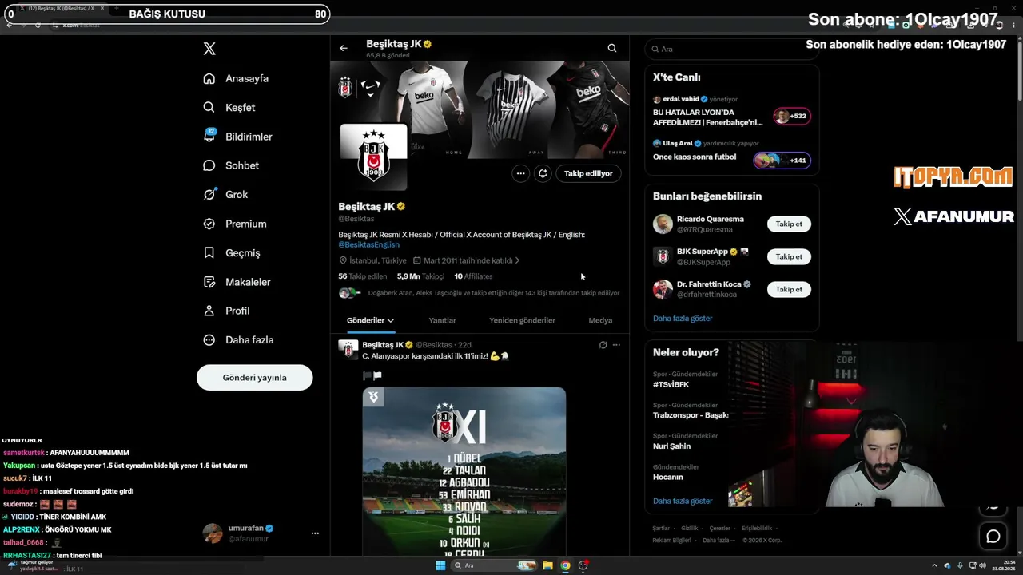Image resolution: width=1023 pixels, height=575 pixels.
Task: Open Bildirimler notifications
Action: [237, 137]
